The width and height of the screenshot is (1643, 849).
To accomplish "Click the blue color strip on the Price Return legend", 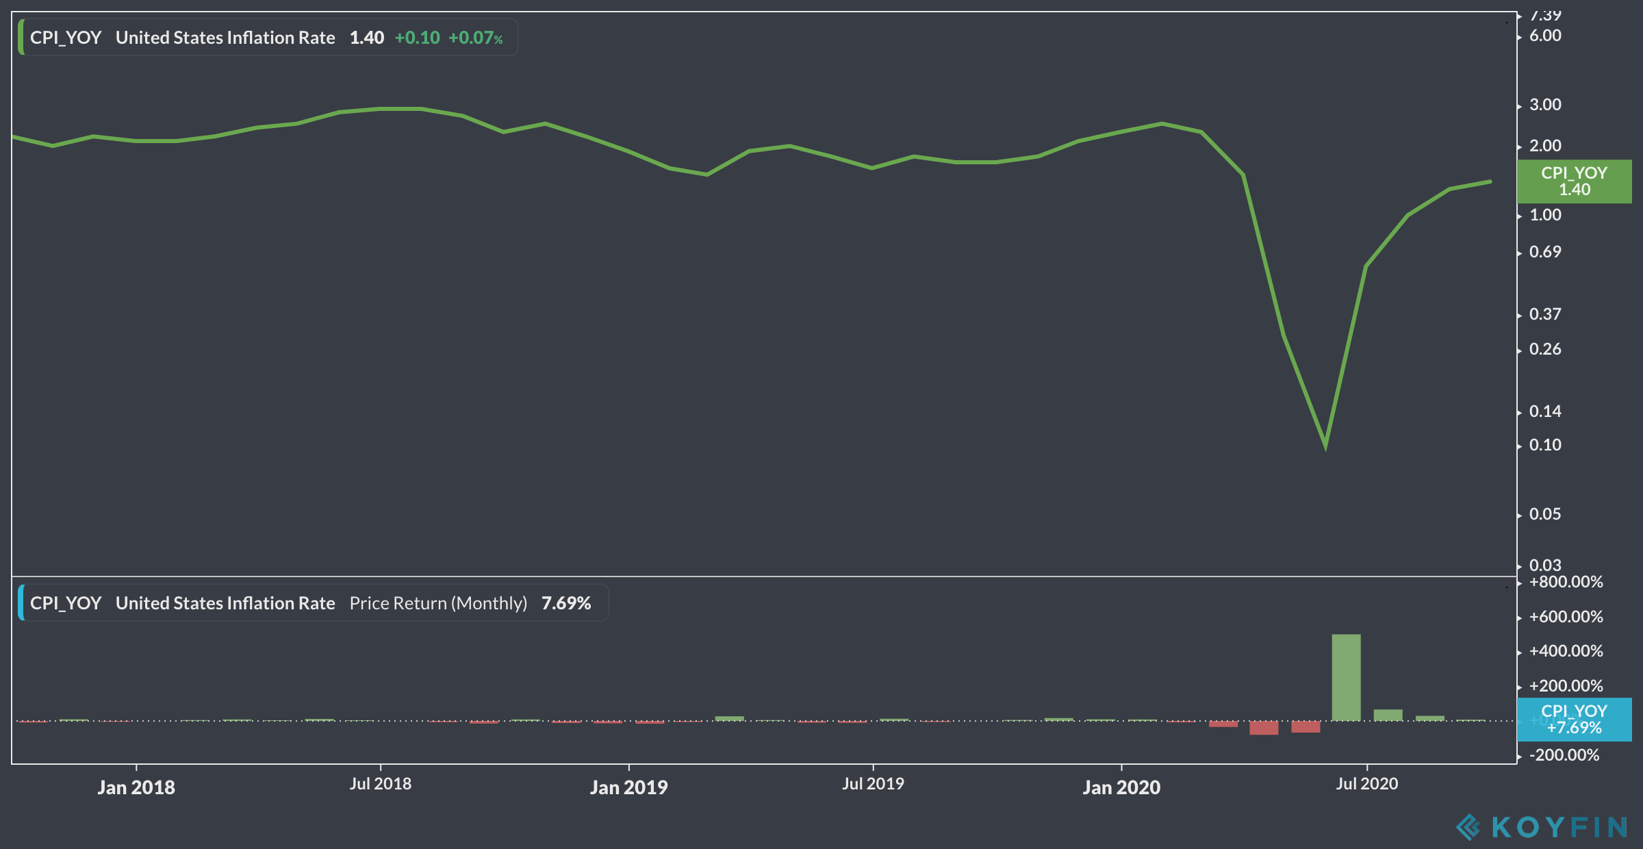I will pyautogui.click(x=21, y=603).
